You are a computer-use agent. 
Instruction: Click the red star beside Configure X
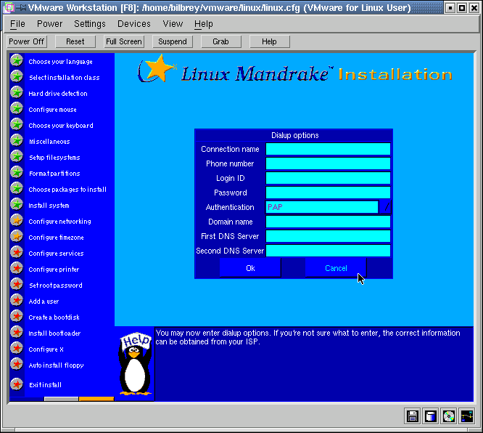click(17, 349)
